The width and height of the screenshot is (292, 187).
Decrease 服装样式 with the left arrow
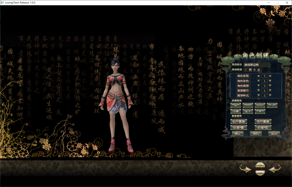[258, 95]
